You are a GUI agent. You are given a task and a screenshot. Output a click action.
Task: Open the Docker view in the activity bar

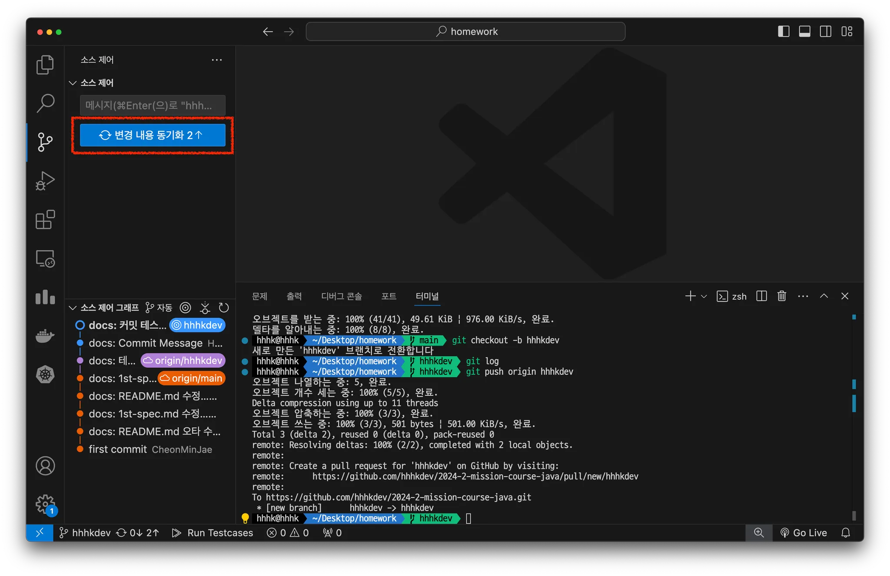point(45,336)
